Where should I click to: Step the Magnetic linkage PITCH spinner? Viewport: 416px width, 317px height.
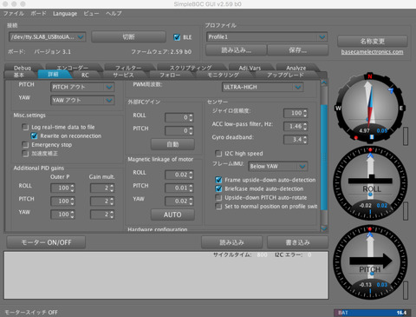tap(191, 188)
